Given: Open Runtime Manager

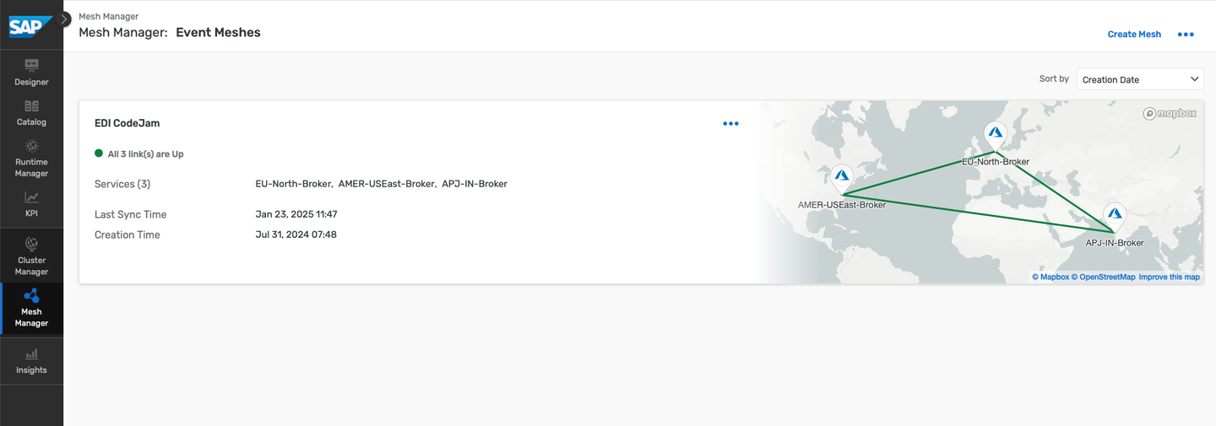Looking at the screenshot, I should [x=31, y=159].
